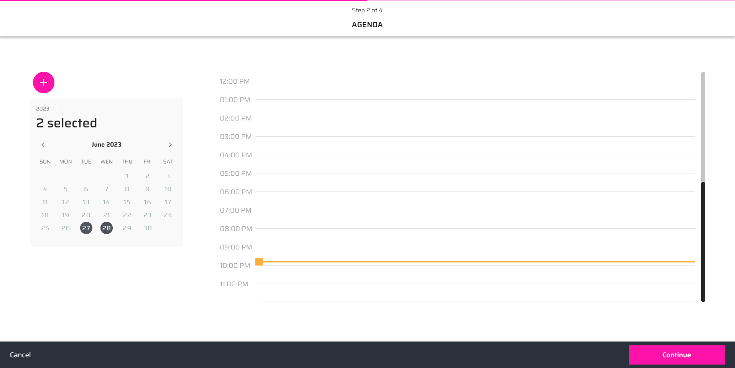
Task: Open the 2023 year selector
Action: [x=43, y=109]
